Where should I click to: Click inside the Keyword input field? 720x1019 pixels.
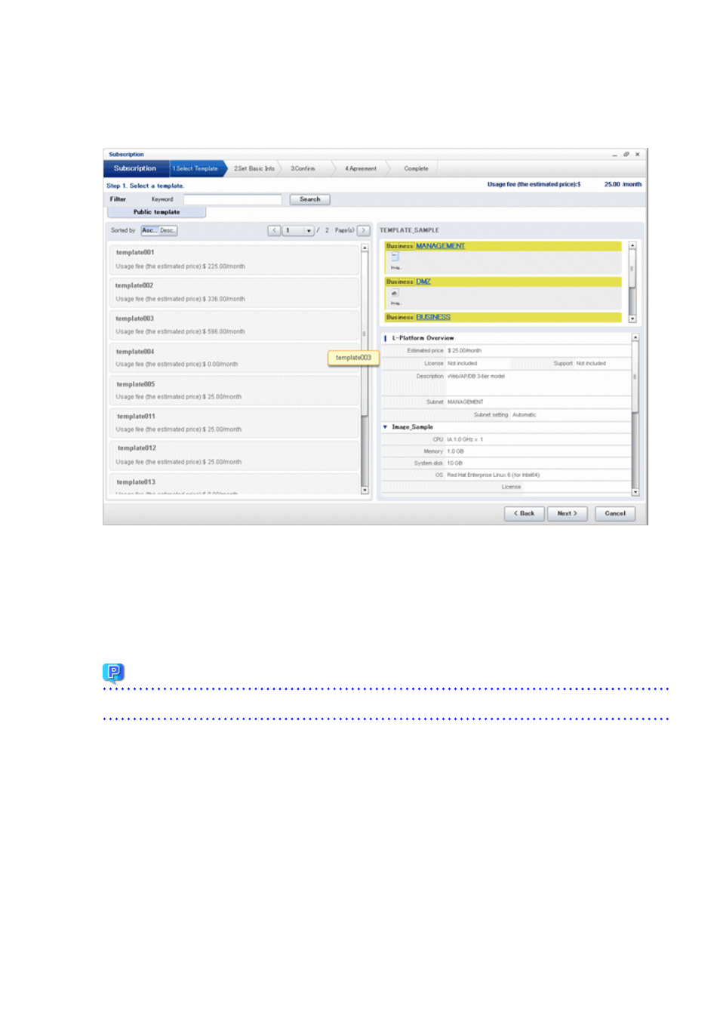[232, 199]
